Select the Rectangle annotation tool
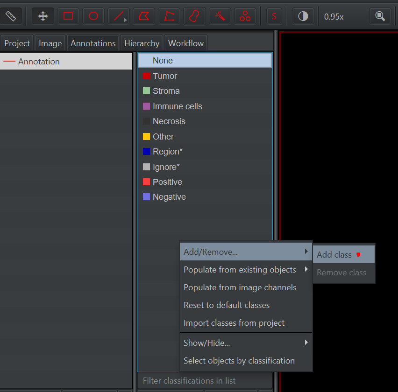This screenshot has height=392, width=398. [68, 16]
